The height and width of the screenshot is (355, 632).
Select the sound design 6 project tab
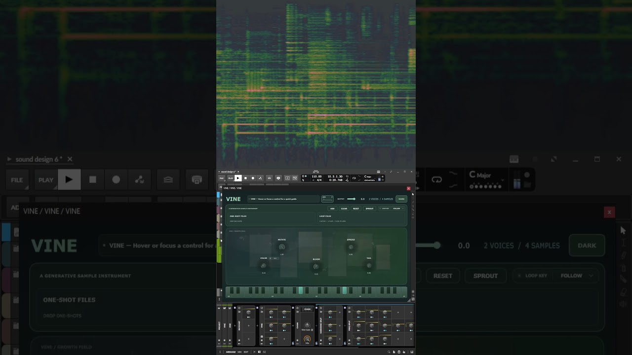(228, 172)
